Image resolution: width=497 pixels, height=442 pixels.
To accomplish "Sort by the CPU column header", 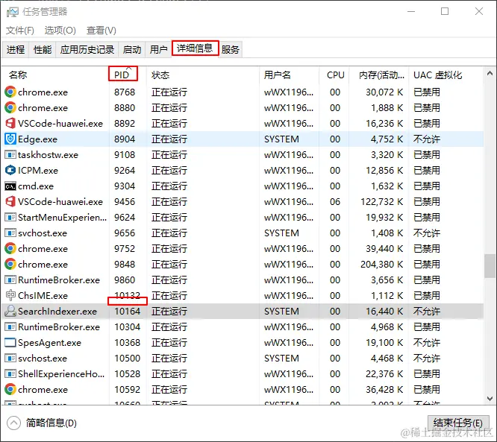I will [x=334, y=75].
